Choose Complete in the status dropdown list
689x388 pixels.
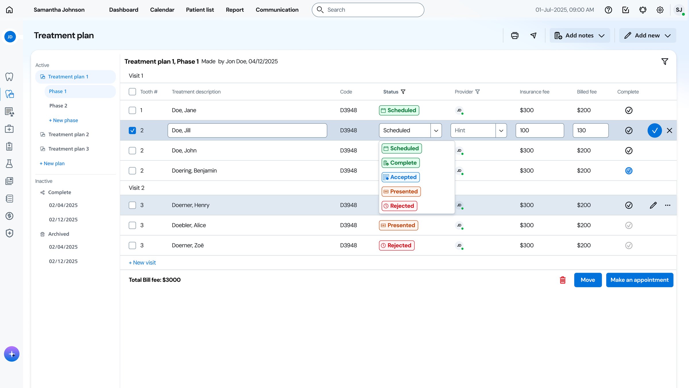click(400, 163)
